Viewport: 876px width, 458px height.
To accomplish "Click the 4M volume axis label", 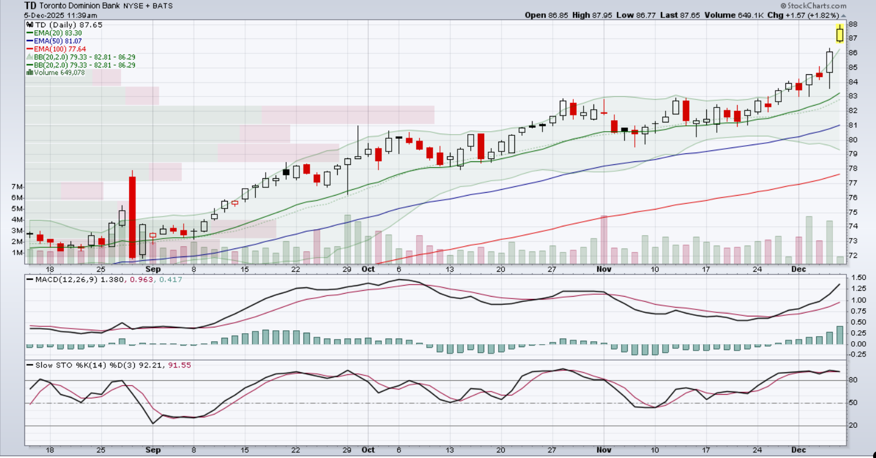I will coord(17,220).
